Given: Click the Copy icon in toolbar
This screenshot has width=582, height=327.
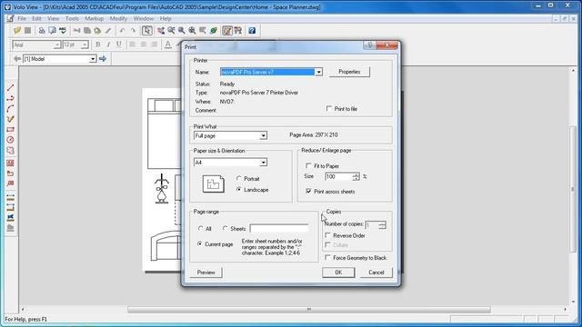Looking at the screenshot, I should click(x=87, y=30).
